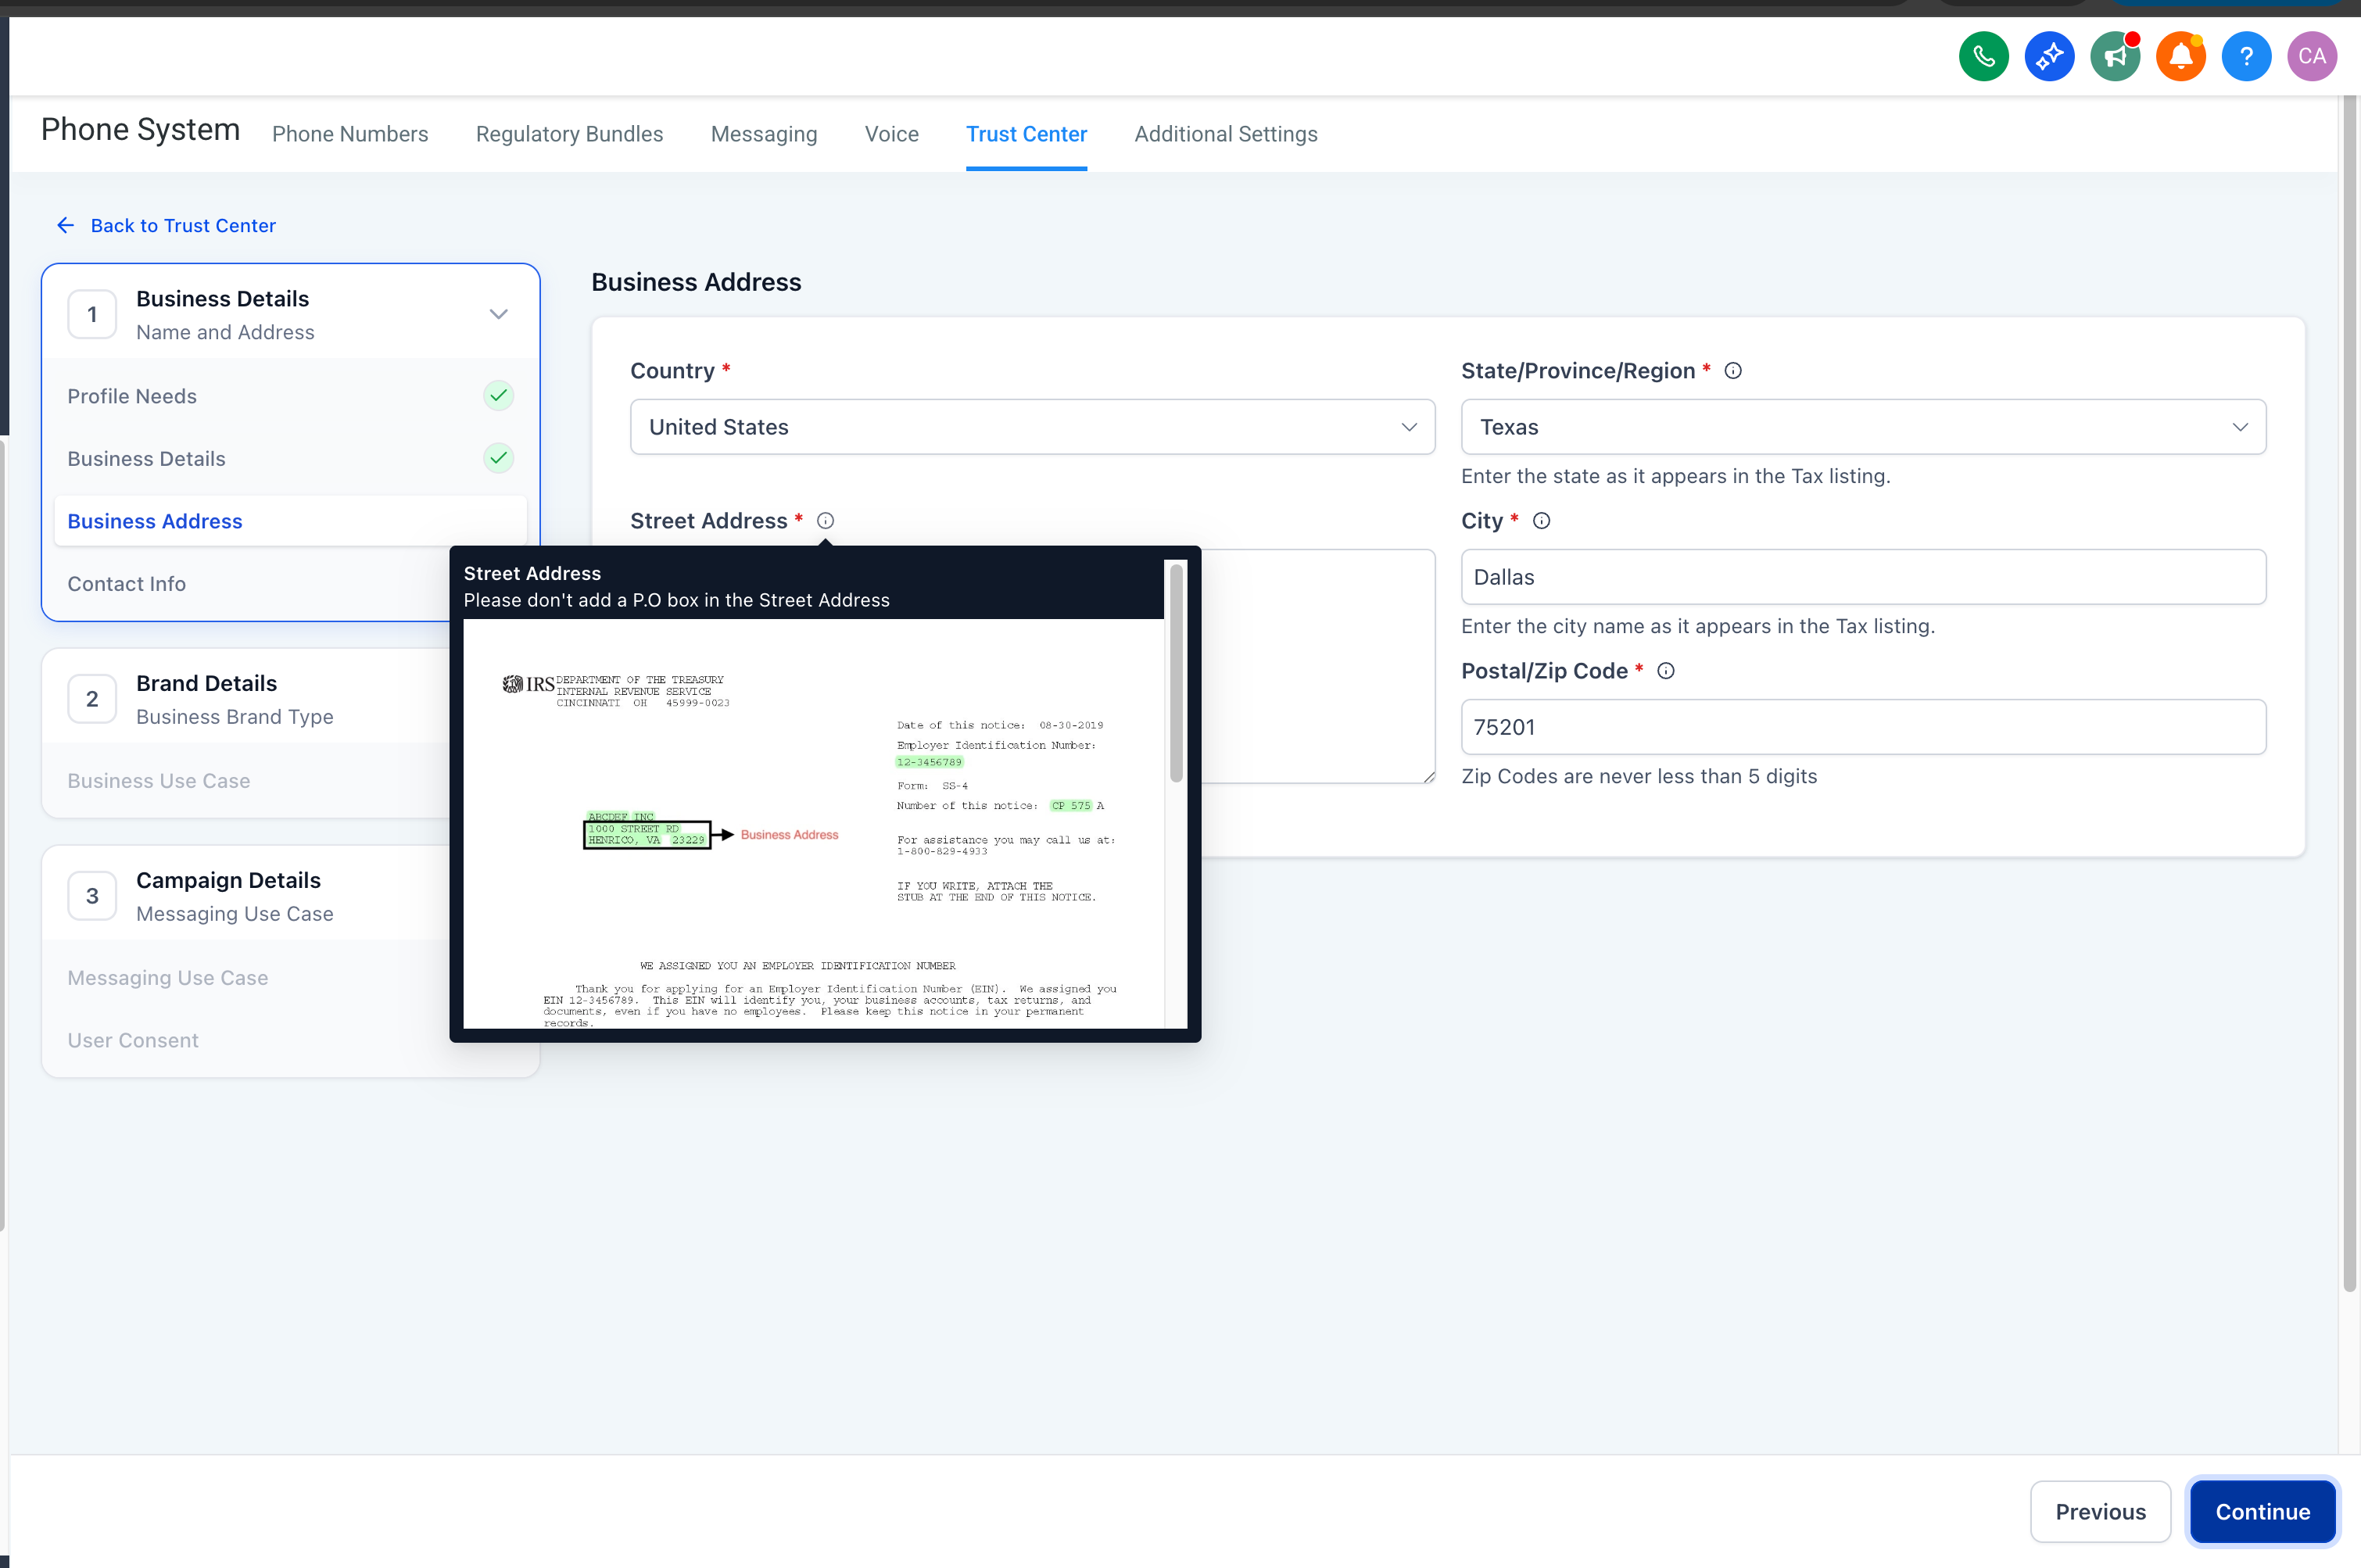The image size is (2361, 1568).
Task: Switch to the Regulatory Bundles tab
Action: click(x=569, y=134)
